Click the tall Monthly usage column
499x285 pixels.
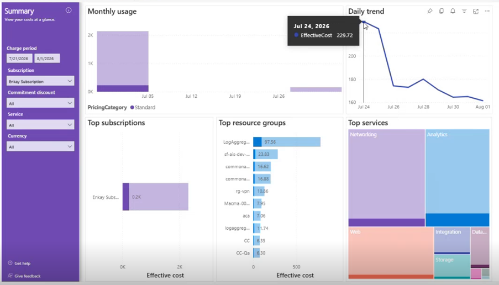point(123,61)
